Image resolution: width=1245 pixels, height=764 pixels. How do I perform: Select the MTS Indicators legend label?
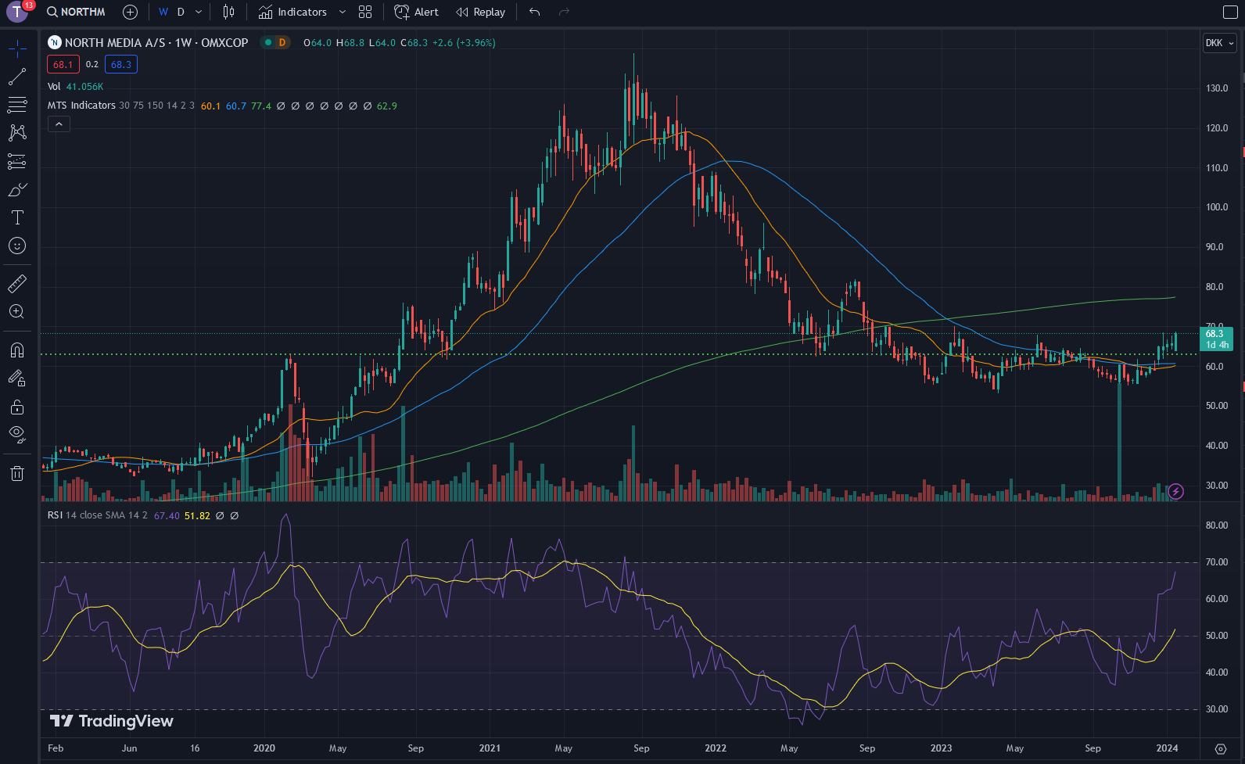pos(81,106)
